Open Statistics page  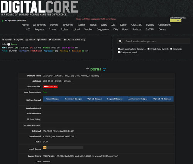[x=137, y=29]
